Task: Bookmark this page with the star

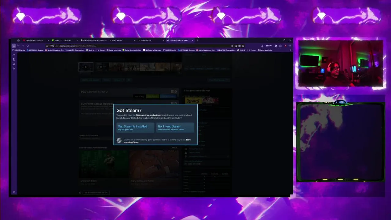Action: [x=243, y=46]
